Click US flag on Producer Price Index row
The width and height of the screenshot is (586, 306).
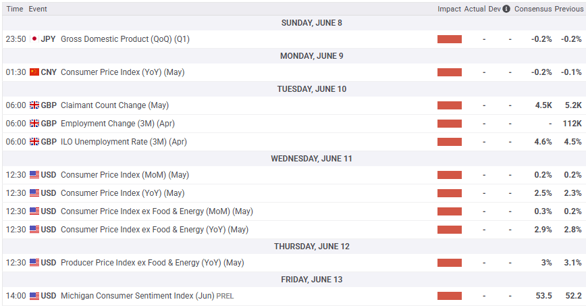[x=34, y=263]
